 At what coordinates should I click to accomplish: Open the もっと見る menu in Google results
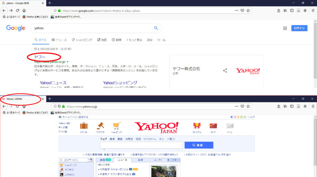(134, 40)
